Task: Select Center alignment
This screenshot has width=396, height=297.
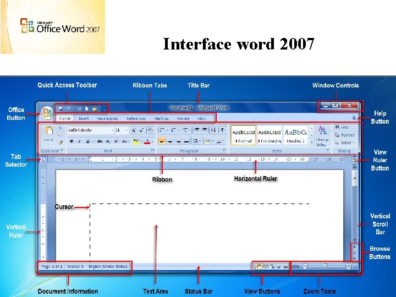Action: pyautogui.click(x=170, y=141)
